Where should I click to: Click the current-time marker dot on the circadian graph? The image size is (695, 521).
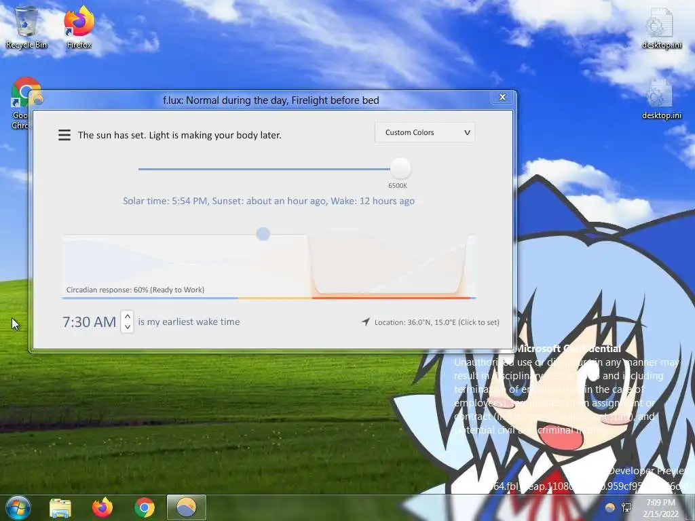coord(263,234)
